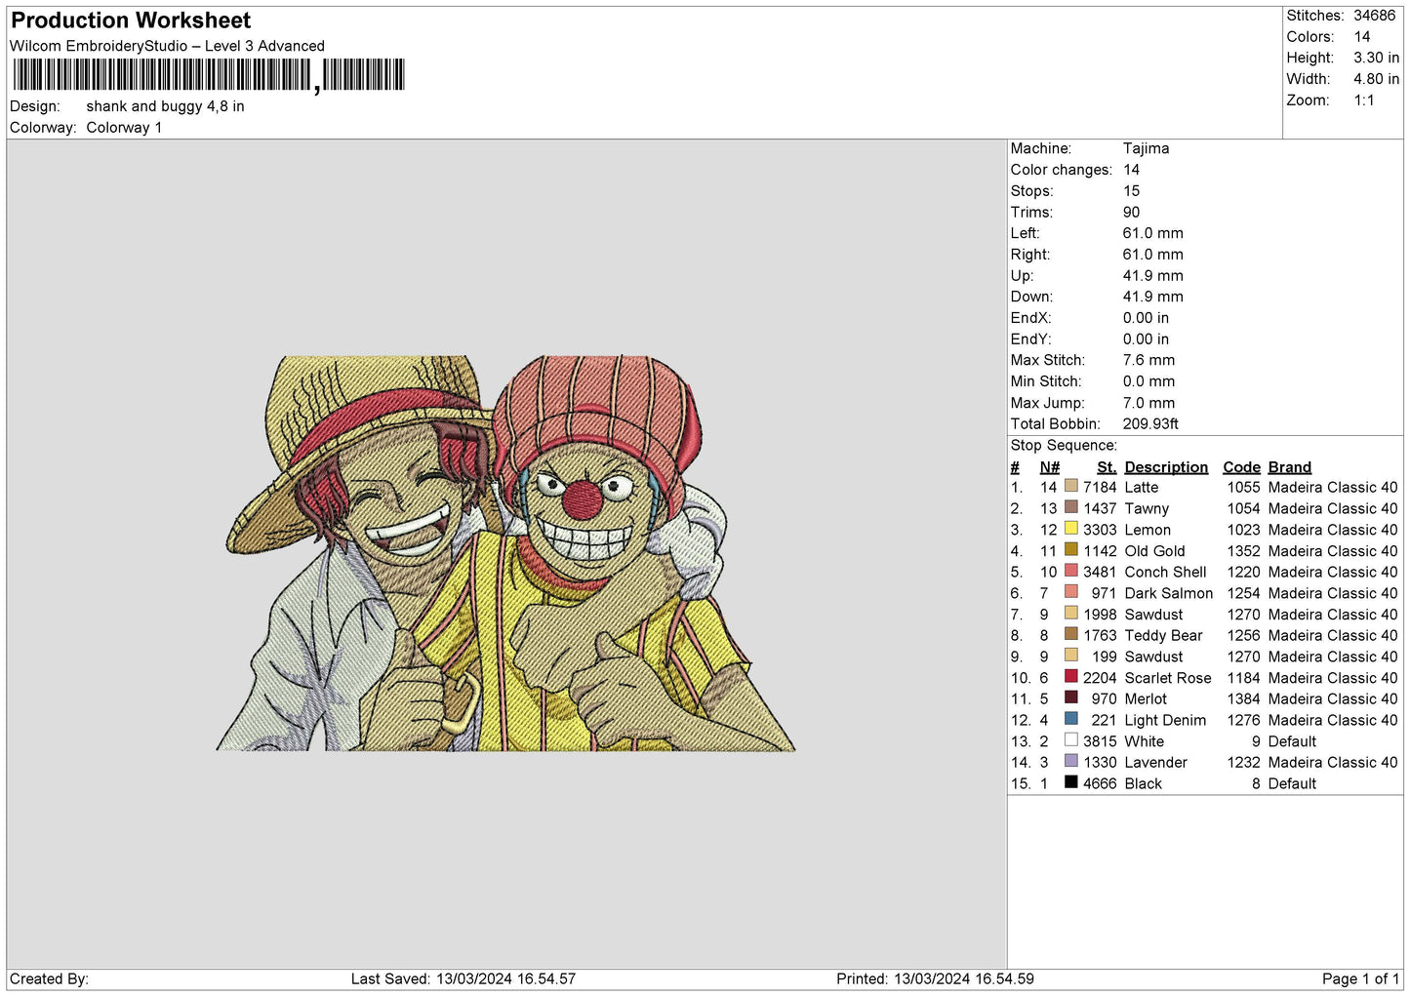Click the Trims value 90
Screen dimensions: 1410x996
click(1131, 212)
